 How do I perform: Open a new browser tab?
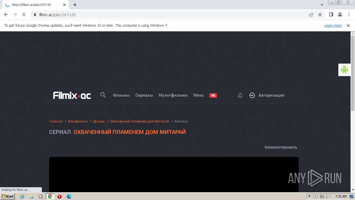click(x=75, y=5)
